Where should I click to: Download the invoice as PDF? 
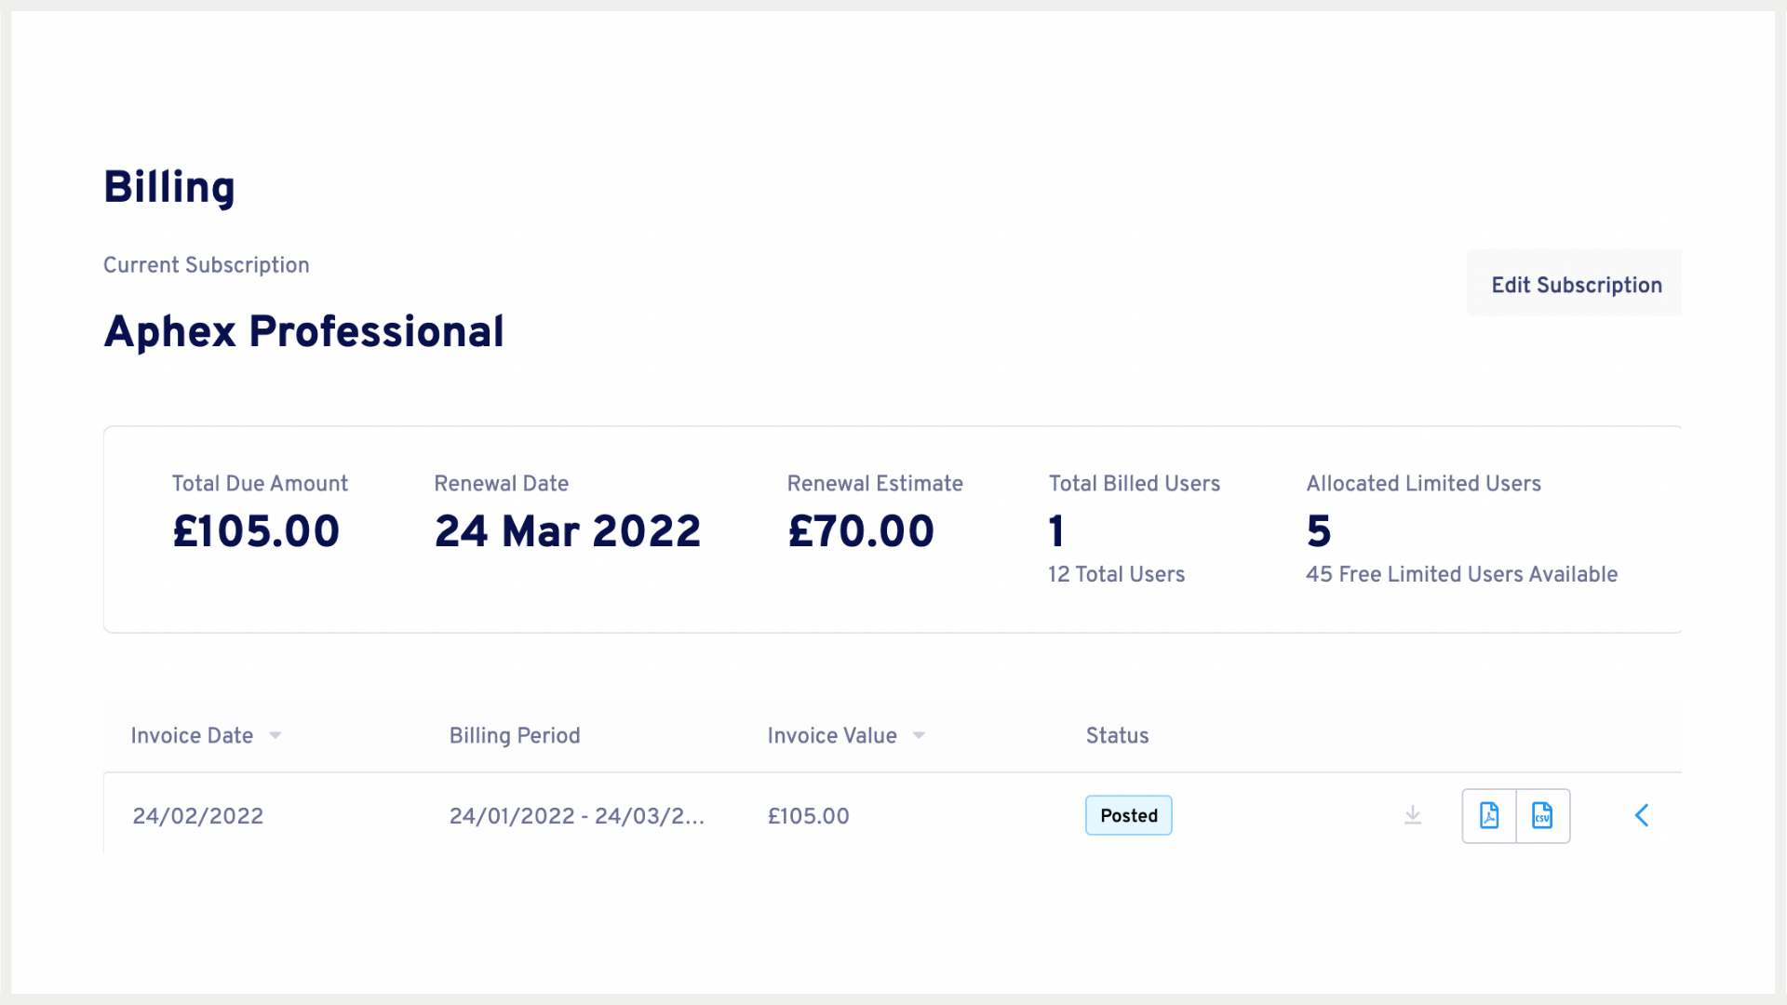click(1489, 816)
